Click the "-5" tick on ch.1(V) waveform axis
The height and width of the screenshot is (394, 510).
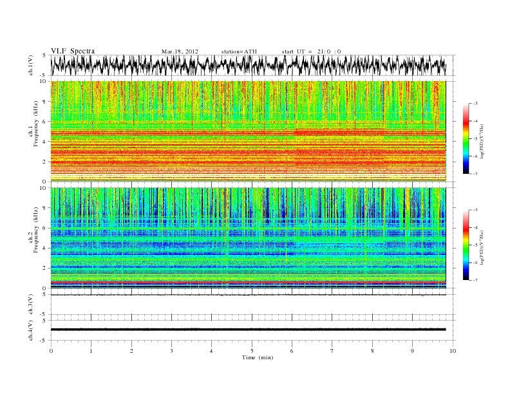click(44, 75)
